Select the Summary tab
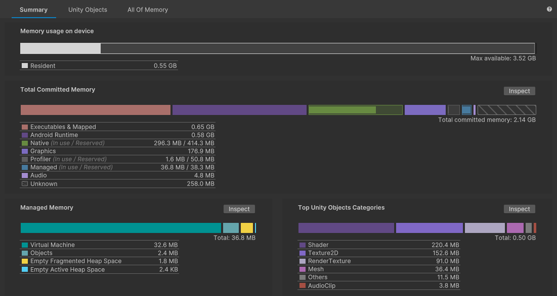This screenshot has height=296, width=557. [33, 9]
